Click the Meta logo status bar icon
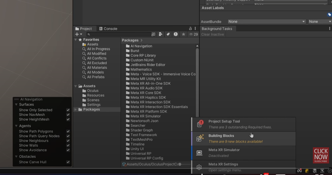 (299, 171)
